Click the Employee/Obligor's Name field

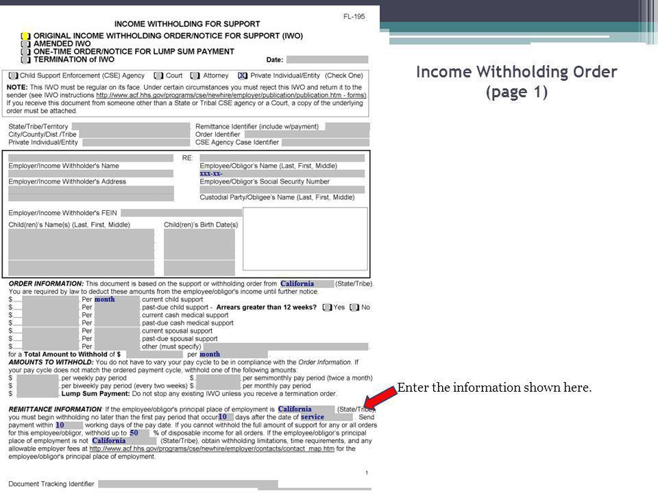tap(282, 158)
